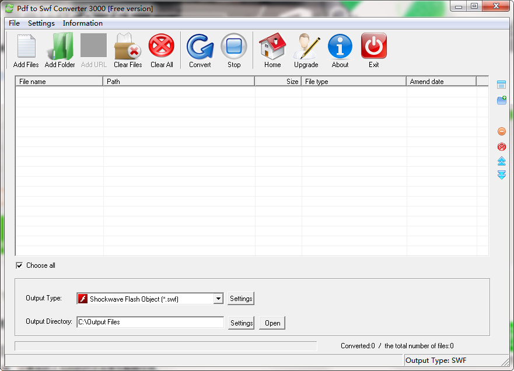Open the Settings menu
This screenshot has width=514, height=371.
41,23
